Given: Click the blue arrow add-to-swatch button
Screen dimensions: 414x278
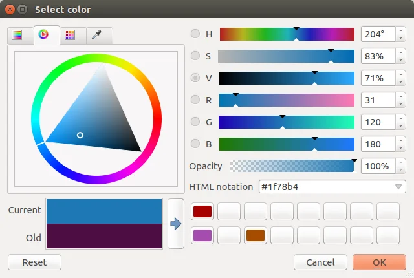Looking at the screenshot, I should coord(176,224).
